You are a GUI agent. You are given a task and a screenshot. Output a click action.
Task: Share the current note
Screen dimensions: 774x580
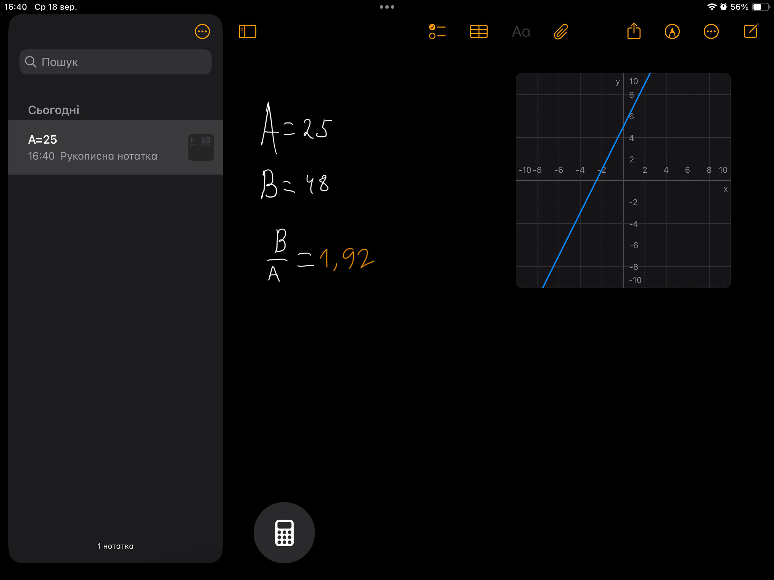[x=634, y=31]
